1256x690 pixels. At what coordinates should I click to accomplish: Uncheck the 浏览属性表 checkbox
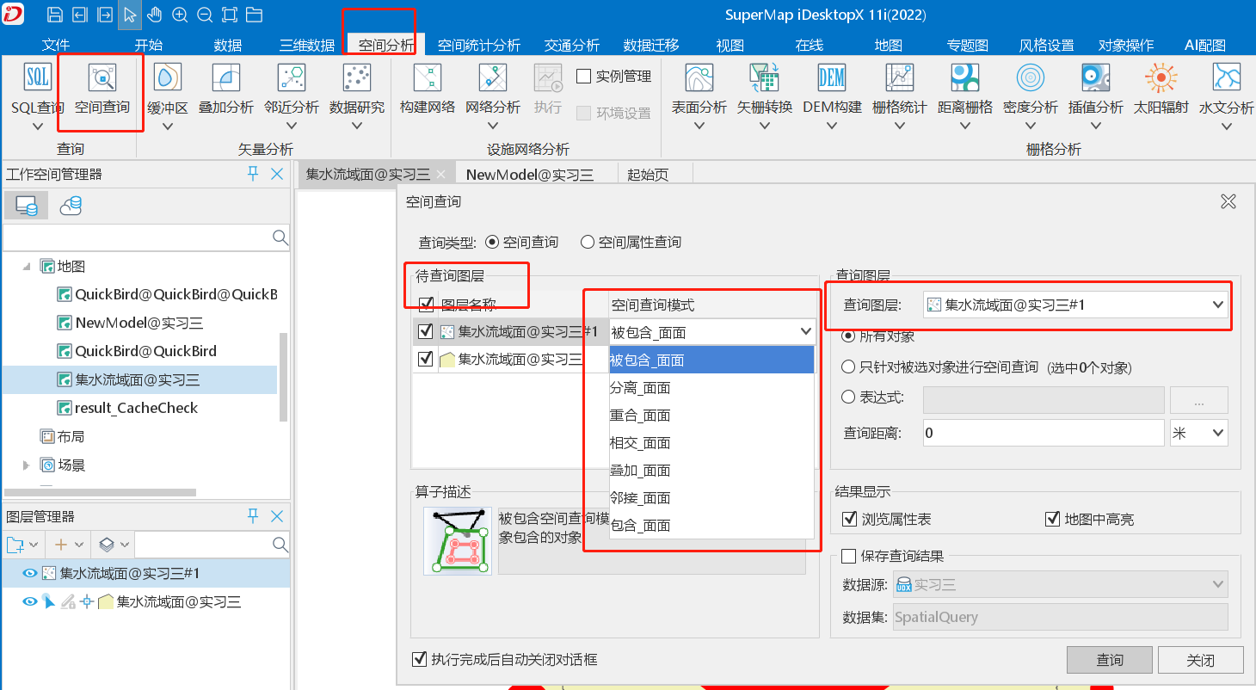pos(849,519)
